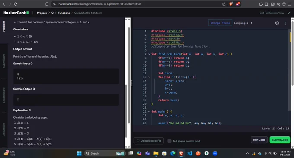Click the share page icon in address bar

[x=224, y=4]
